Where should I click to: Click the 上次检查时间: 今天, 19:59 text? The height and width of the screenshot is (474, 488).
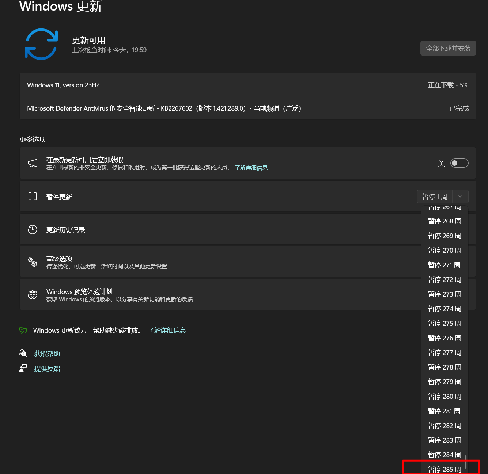(x=109, y=50)
